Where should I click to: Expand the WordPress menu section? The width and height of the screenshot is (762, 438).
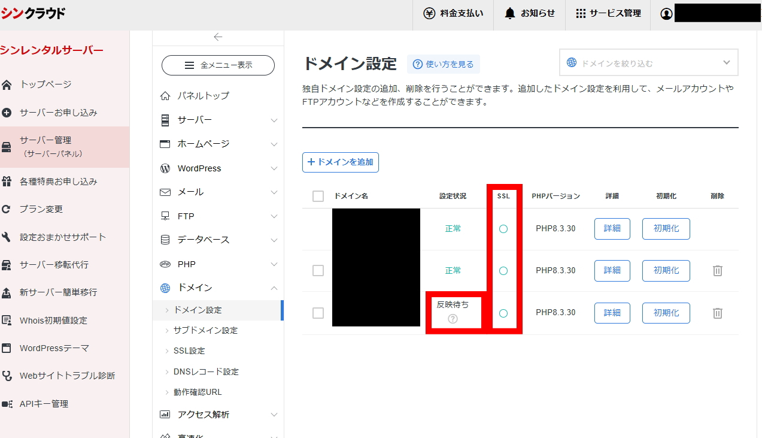click(218, 168)
